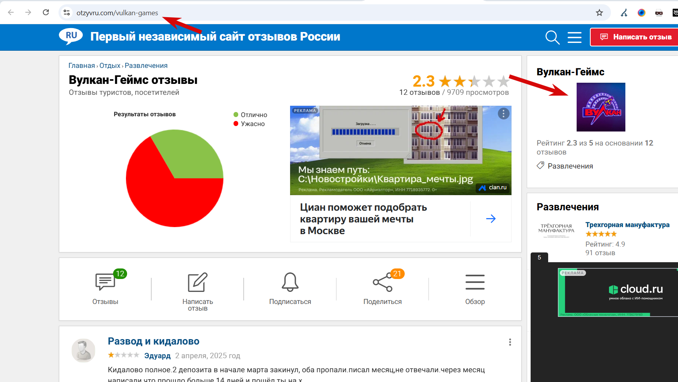Screen dimensions: 678x382
Task: Click the site title Первый независимый сайт отзывов России
Action: click(x=215, y=37)
